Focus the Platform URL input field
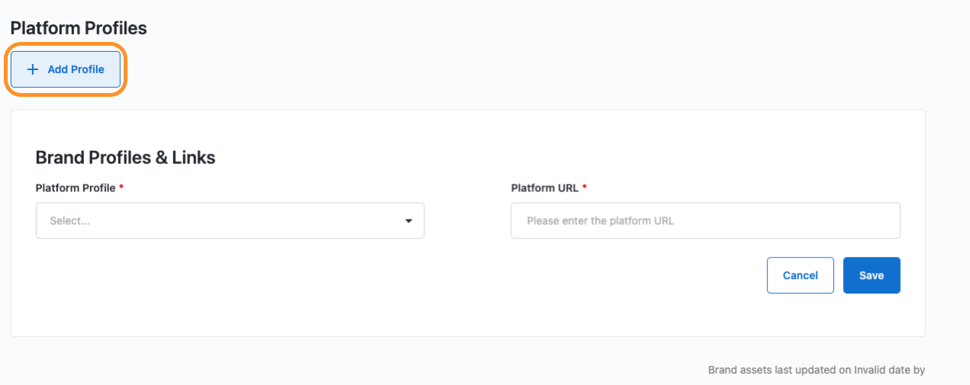 (x=705, y=221)
